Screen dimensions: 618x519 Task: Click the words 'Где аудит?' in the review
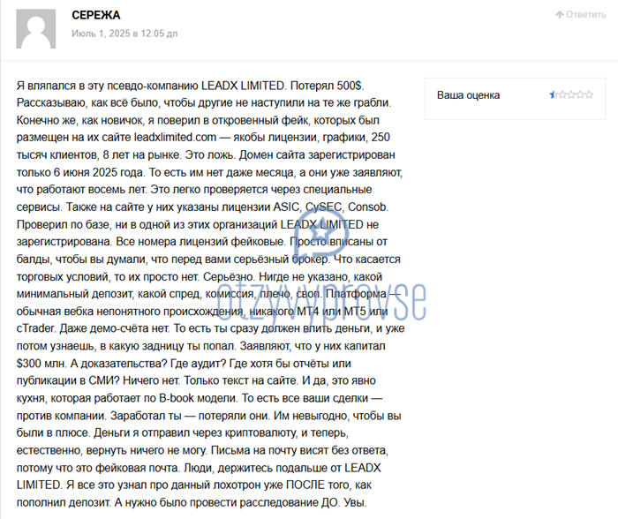point(198,364)
